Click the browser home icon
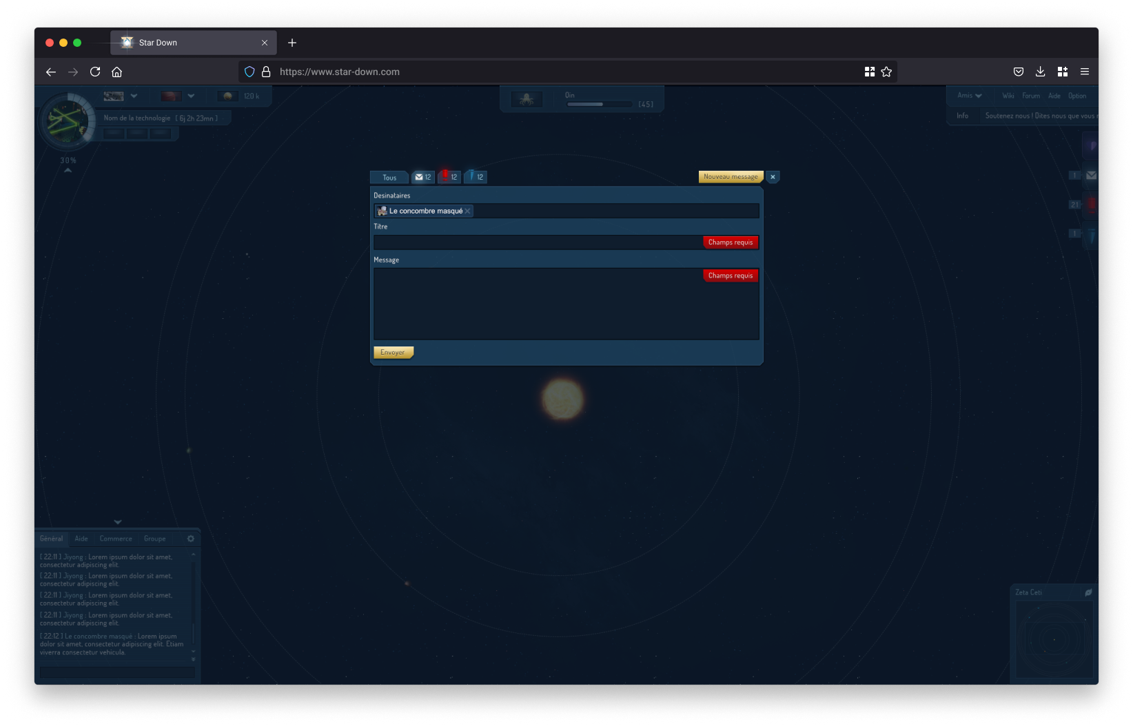This screenshot has height=726, width=1133. 117,72
